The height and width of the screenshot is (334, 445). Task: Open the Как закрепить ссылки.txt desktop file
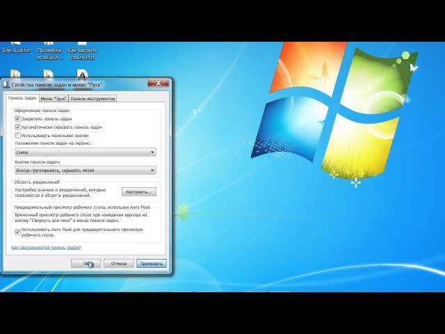(x=82, y=51)
